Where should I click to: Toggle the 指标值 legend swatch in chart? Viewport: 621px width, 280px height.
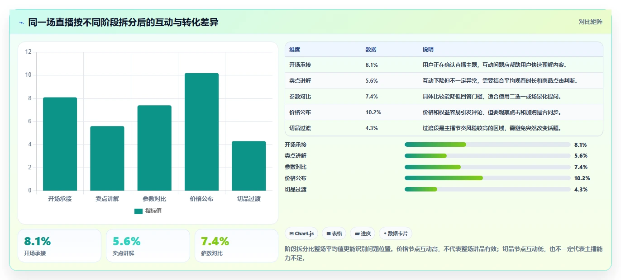coord(139,211)
